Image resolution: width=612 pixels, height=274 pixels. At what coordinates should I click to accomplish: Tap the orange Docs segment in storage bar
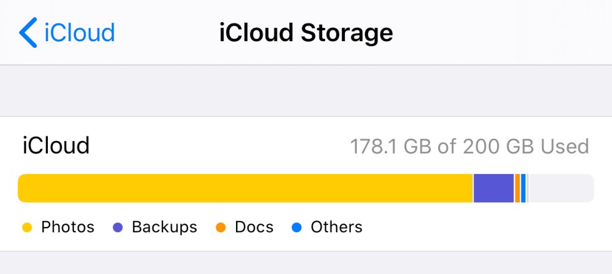pos(518,188)
